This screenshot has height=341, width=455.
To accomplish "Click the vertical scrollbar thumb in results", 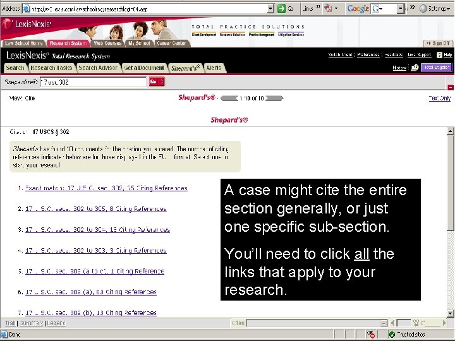I will point(451,182).
